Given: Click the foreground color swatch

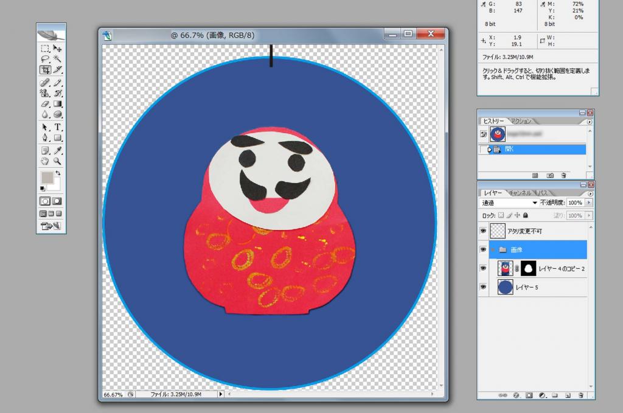Looking at the screenshot, I should click(46, 178).
